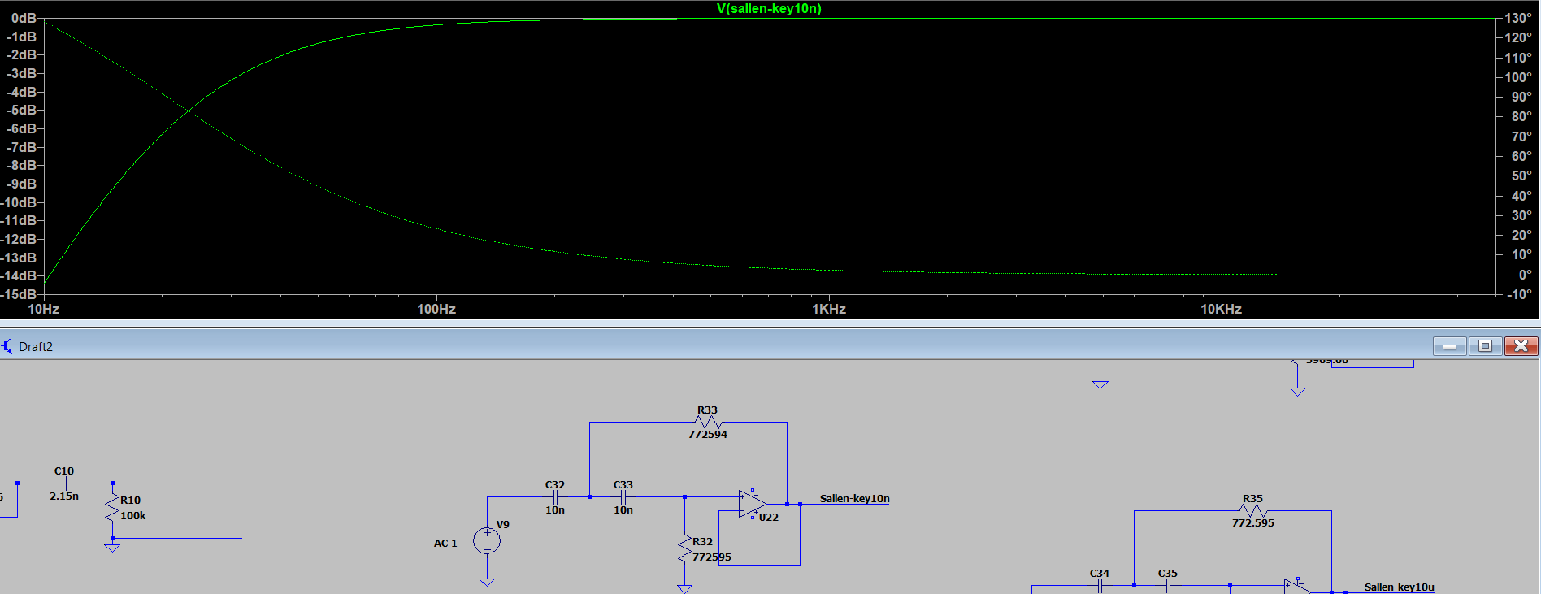1541x594 pixels.
Task: Click the C35 capacitor label
Action: coord(1168,574)
